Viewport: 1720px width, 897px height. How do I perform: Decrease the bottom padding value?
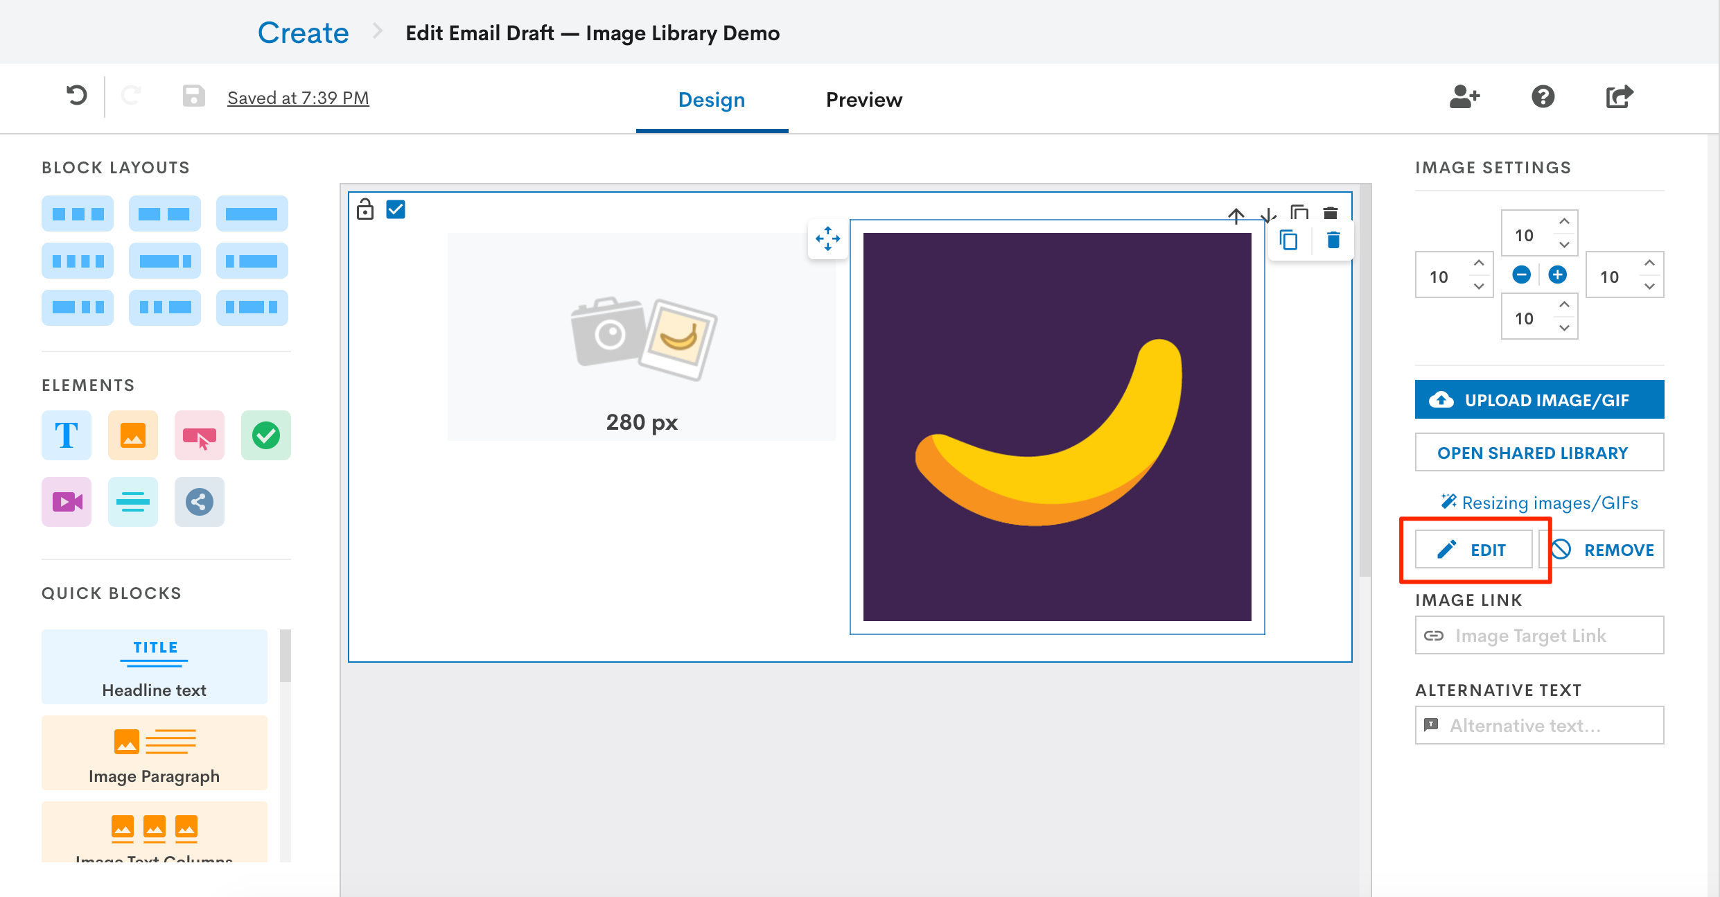[x=1565, y=328]
